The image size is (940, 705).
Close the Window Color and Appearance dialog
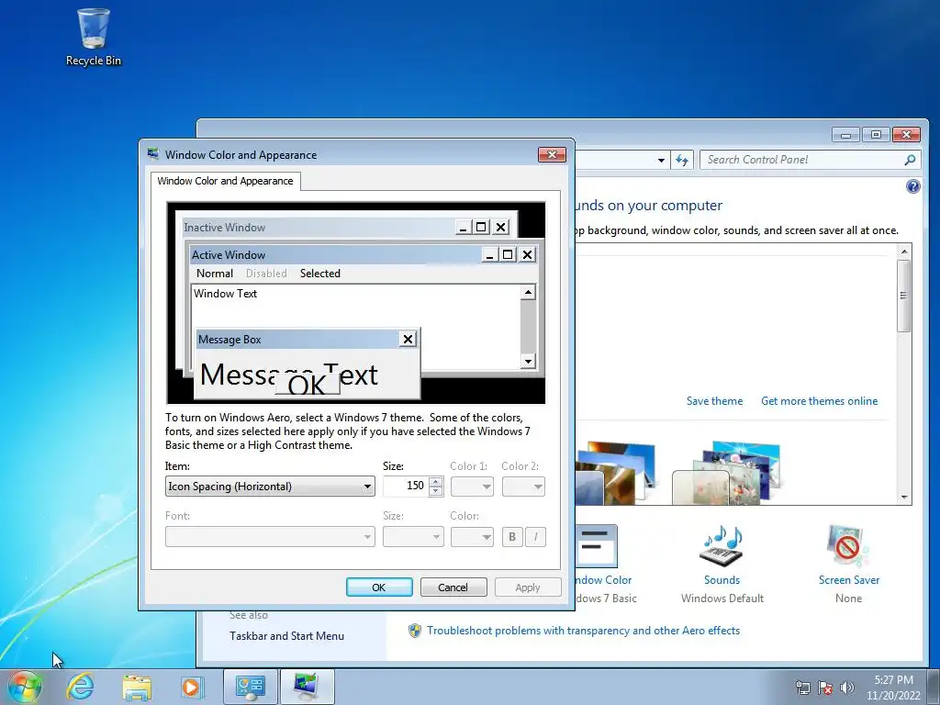[x=552, y=154]
